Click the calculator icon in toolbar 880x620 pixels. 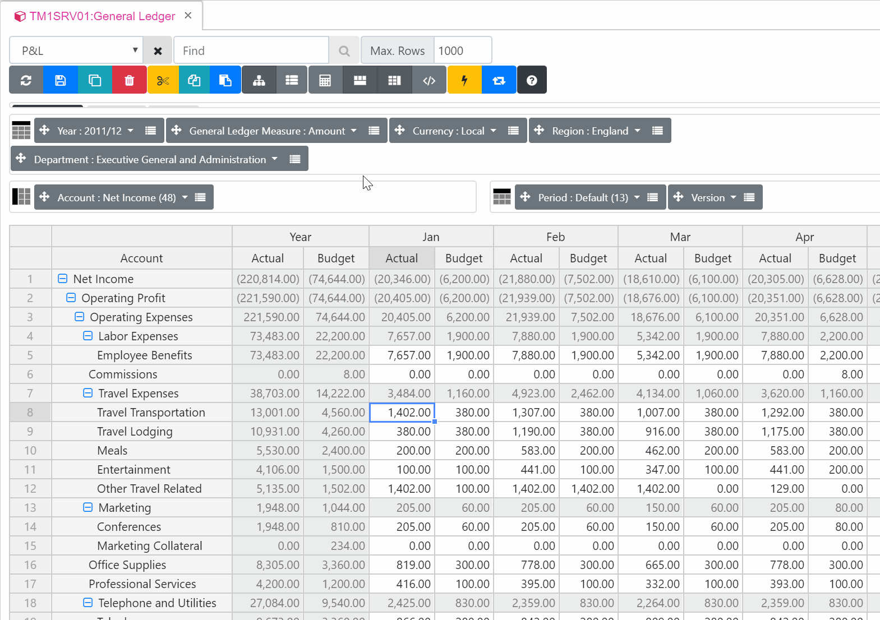point(325,80)
